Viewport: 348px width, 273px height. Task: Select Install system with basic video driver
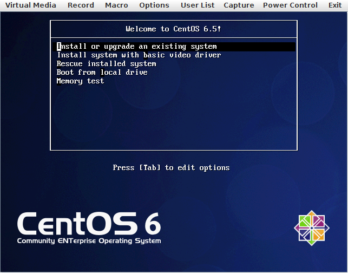139,55
